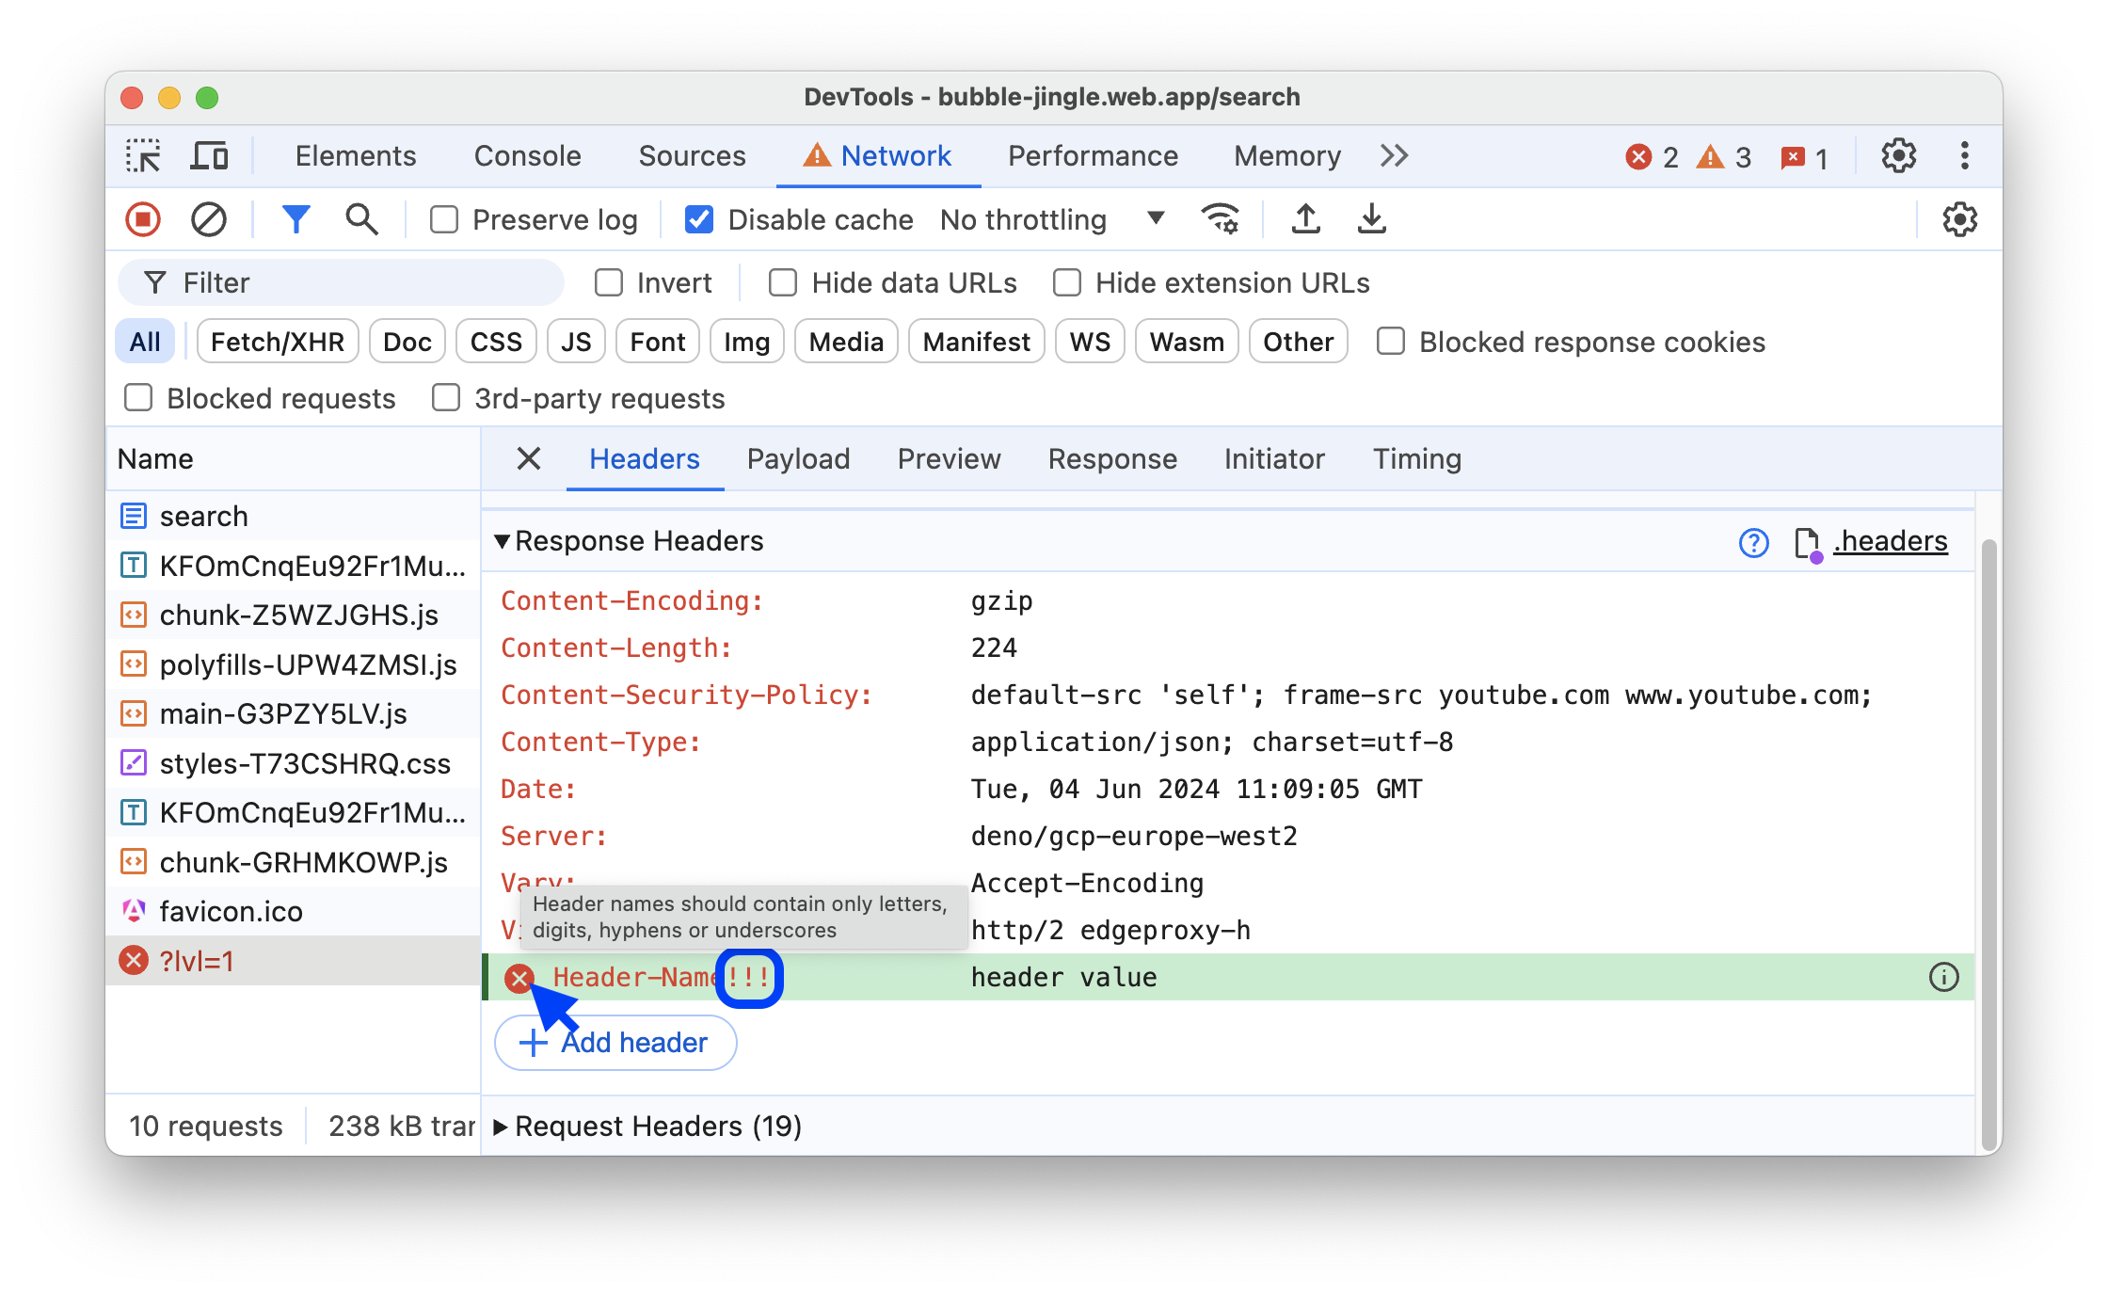Click the filter icon in Network toolbar

pyautogui.click(x=295, y=218)
